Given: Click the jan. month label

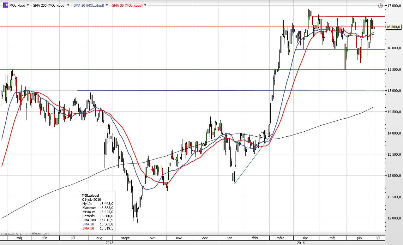Looking at the screenshot, I should point(230,238).
